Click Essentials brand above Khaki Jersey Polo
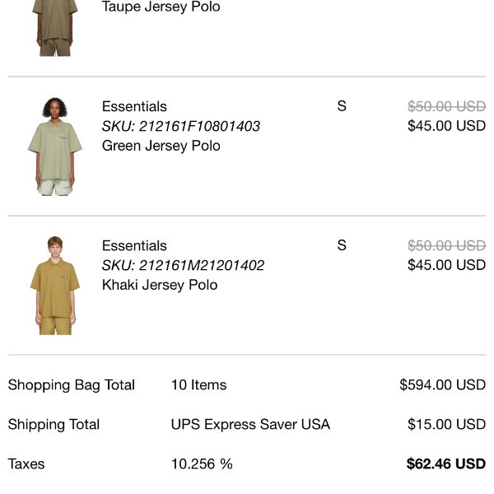Image resolution: width=494 pixels, height=494 pixels. [x=134, y=245]
